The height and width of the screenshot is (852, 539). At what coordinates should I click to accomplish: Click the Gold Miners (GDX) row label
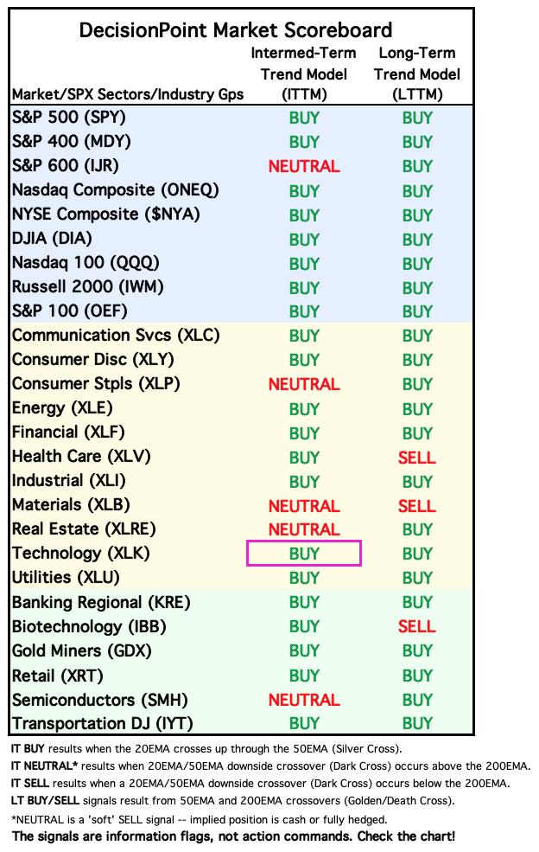(81, 651)
